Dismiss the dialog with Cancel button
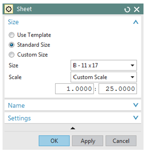The image size is (147, 153). pyautogui.click(x=121, y=141)
